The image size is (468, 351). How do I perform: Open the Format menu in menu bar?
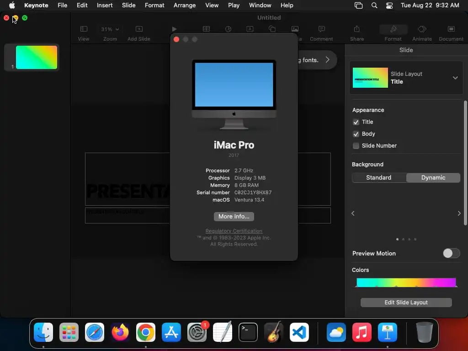pyautogui.click(x=154, y=5)
